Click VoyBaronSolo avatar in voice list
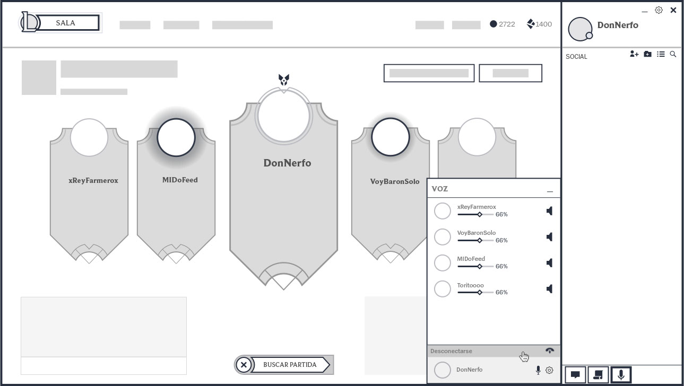 [443, 237]
